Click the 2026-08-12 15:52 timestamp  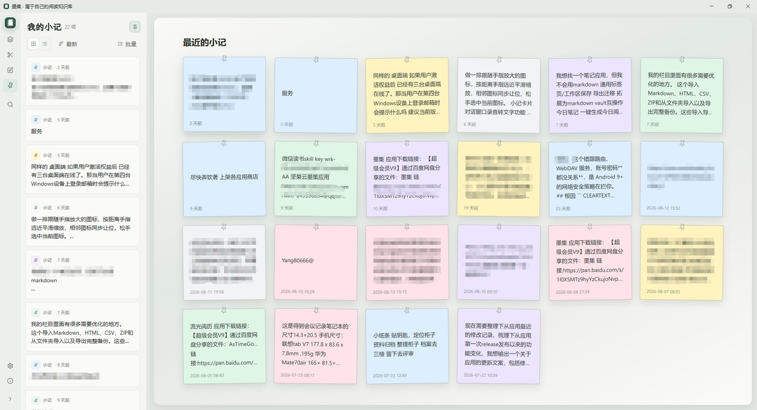tap(663, 208)
